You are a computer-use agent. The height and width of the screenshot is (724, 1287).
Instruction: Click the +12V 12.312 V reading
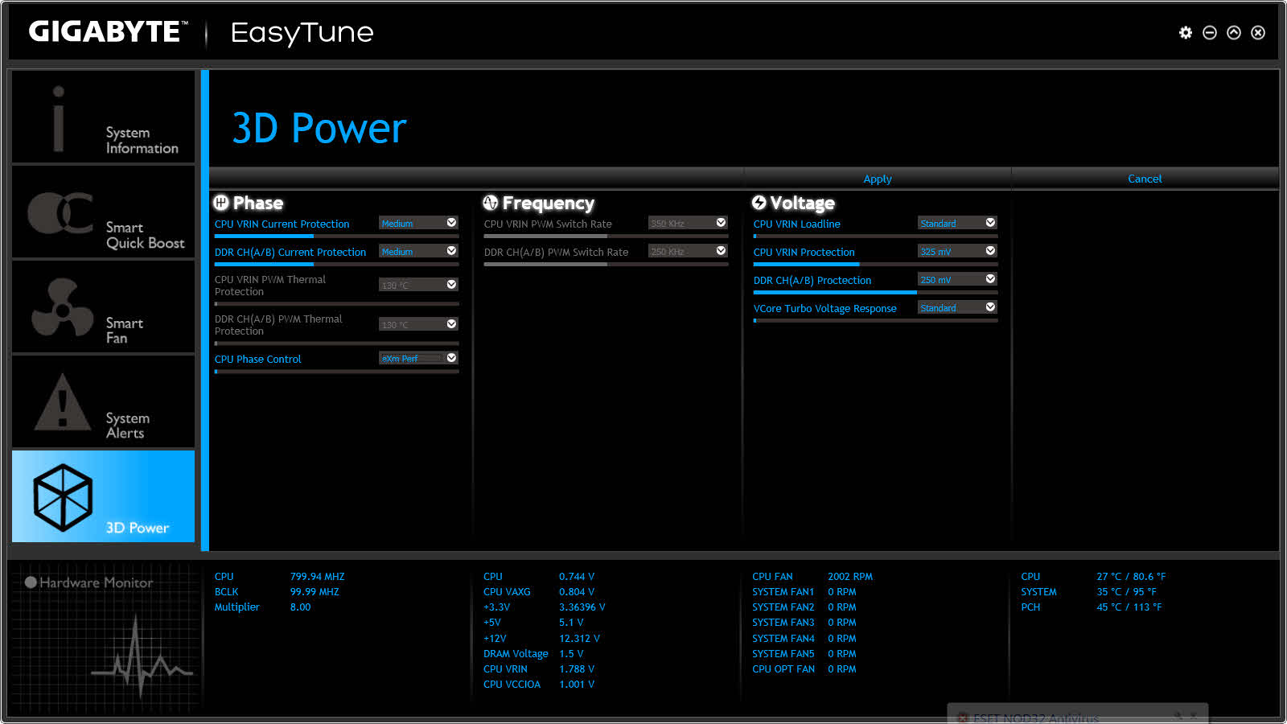click(x=579, y=639)
